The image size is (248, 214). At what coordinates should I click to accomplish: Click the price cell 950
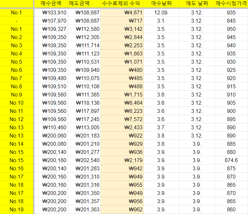231,29
